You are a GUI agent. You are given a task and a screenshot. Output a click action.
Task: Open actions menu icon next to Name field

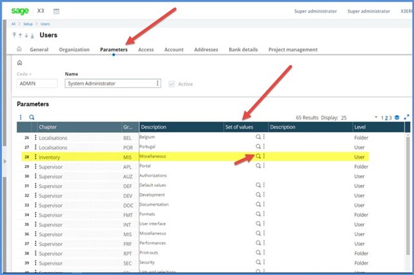pyautogui.click(x=158, y=83)
